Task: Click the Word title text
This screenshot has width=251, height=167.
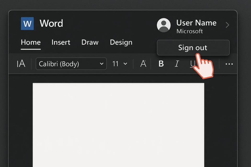Action: 51,24
